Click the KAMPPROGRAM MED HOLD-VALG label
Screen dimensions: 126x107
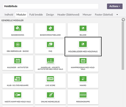pos(83,68)
